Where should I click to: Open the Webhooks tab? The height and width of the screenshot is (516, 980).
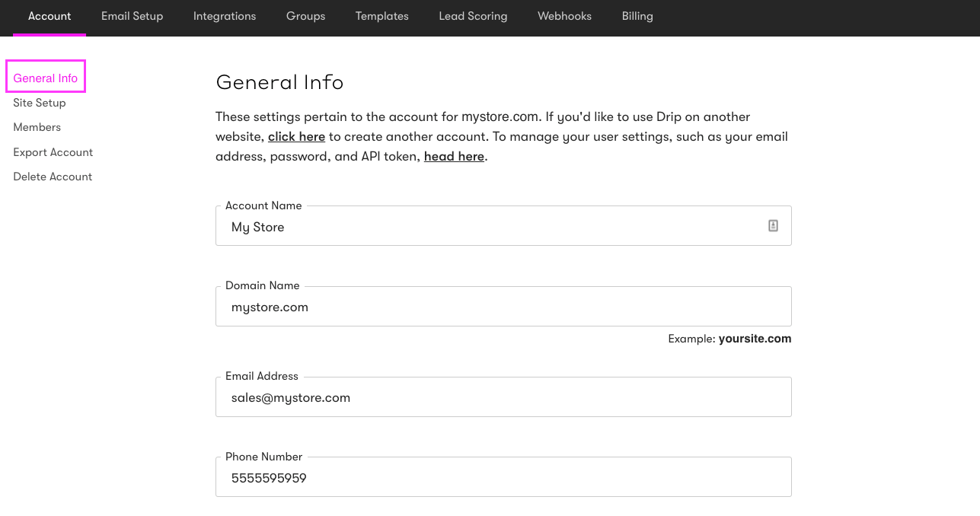click(564, 16)
